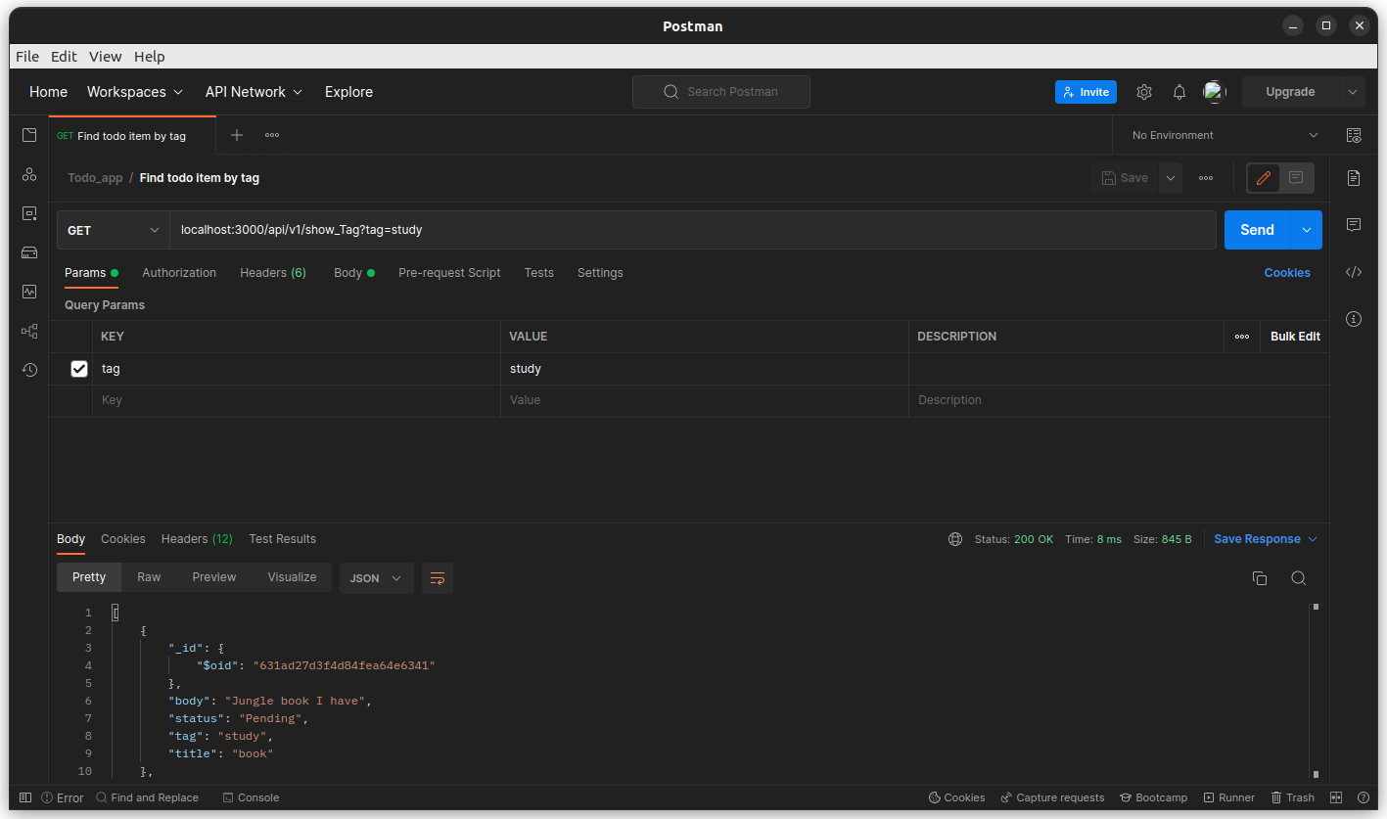Screen dimensions: 1387x819
Task: Open the Comments panel icon on right sidebar
Action: 1354,225
